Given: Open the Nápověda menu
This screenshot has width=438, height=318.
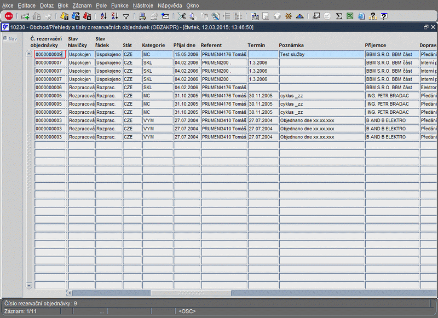Looking at the screenshot, I should (x=170, y=5).
